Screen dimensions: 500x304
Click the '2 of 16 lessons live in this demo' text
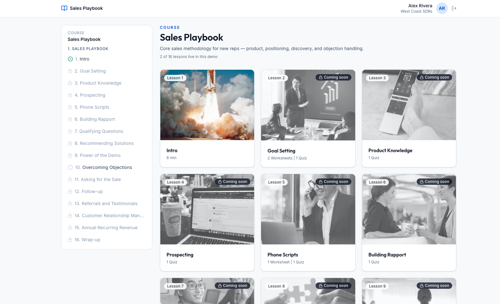(x=189, y=57)
